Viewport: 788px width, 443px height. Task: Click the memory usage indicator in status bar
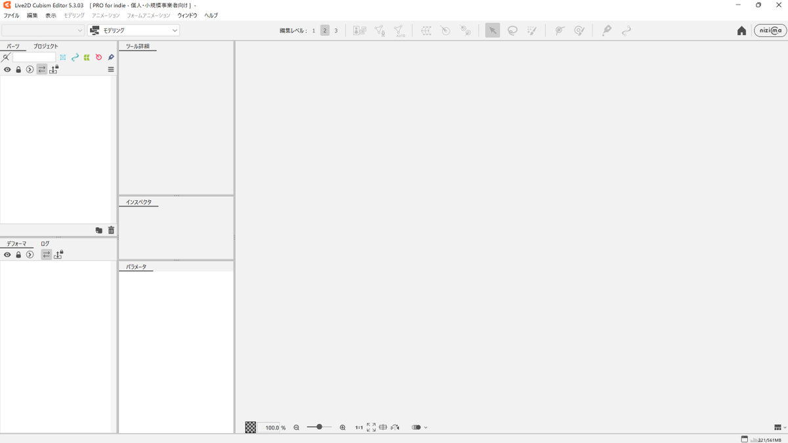[766, 439]
